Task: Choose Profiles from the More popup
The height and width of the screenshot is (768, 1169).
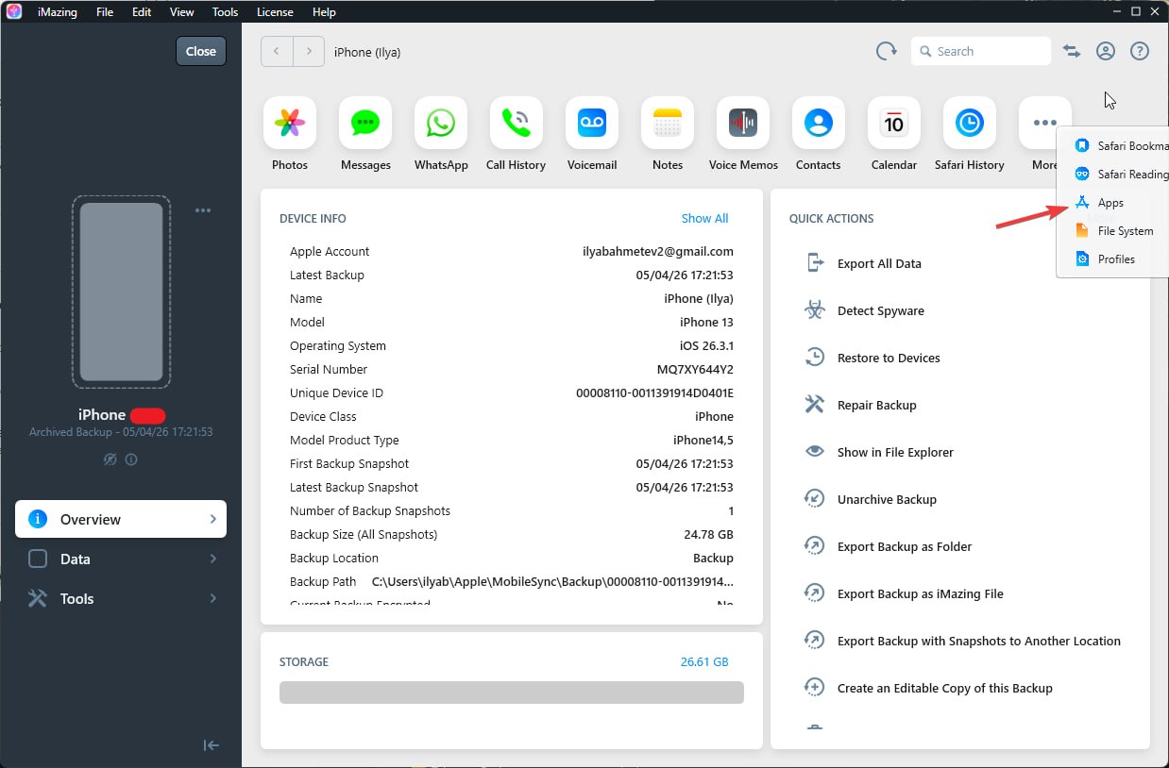Action: pos(1113,259)
